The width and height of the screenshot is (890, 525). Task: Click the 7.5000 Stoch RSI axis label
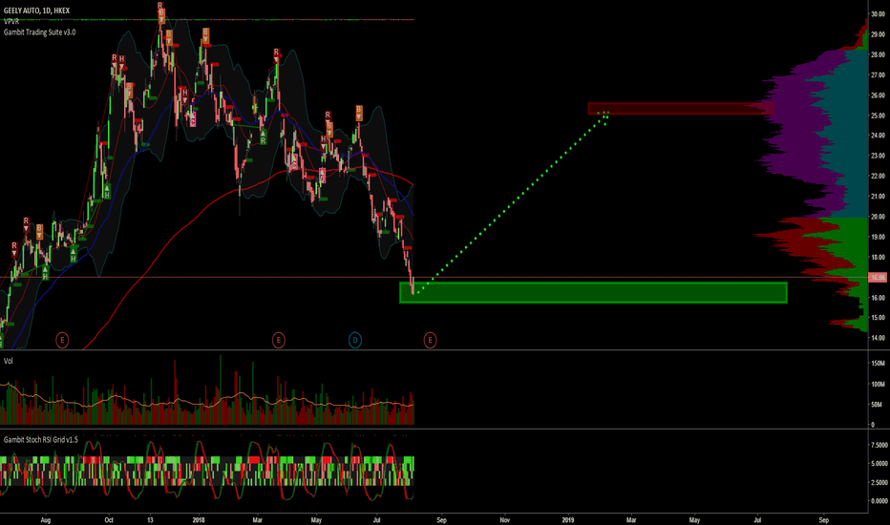pyautogui.click(x=879, y=445)
